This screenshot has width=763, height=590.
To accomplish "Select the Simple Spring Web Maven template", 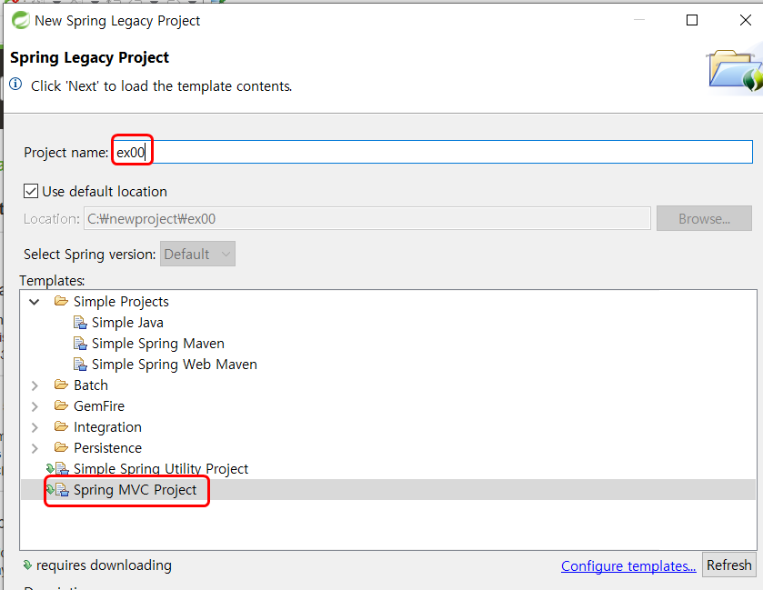I will coord(175,365).
